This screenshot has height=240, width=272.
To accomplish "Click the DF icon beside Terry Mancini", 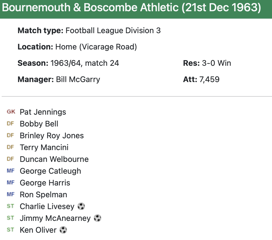I will (10, 147).
